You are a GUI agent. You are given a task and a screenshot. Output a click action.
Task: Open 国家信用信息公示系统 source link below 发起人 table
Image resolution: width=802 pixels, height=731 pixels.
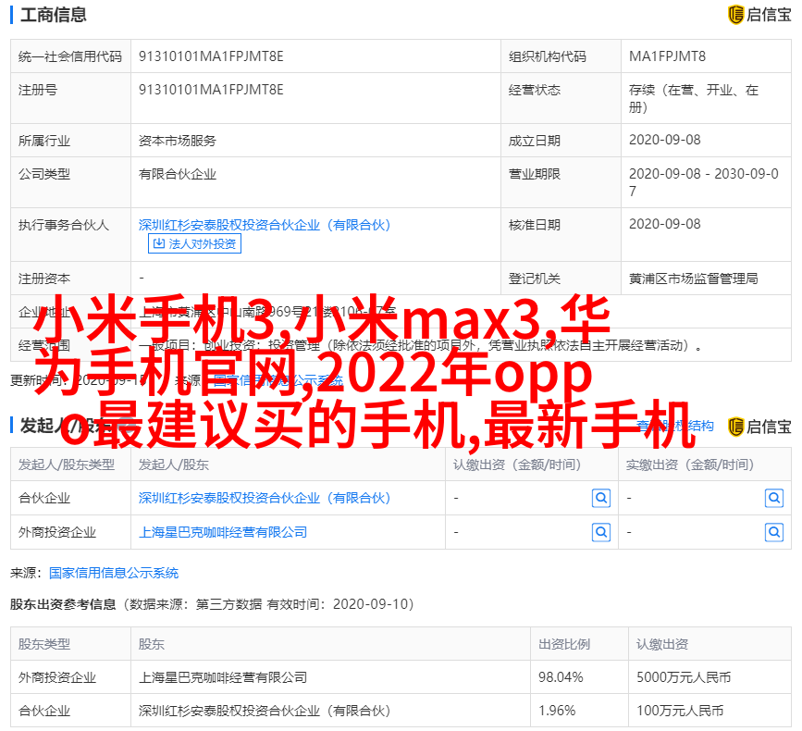114,573
